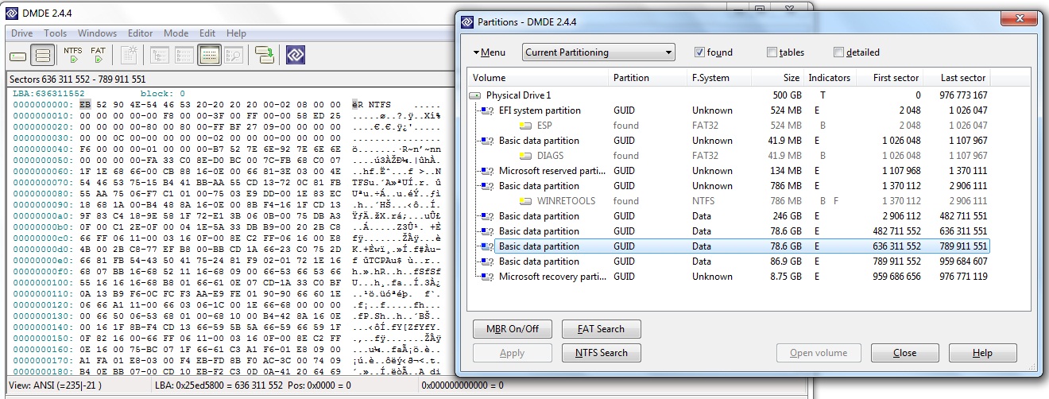Open the Drive menu
The image size is (1049, 399).
[21, 33]
